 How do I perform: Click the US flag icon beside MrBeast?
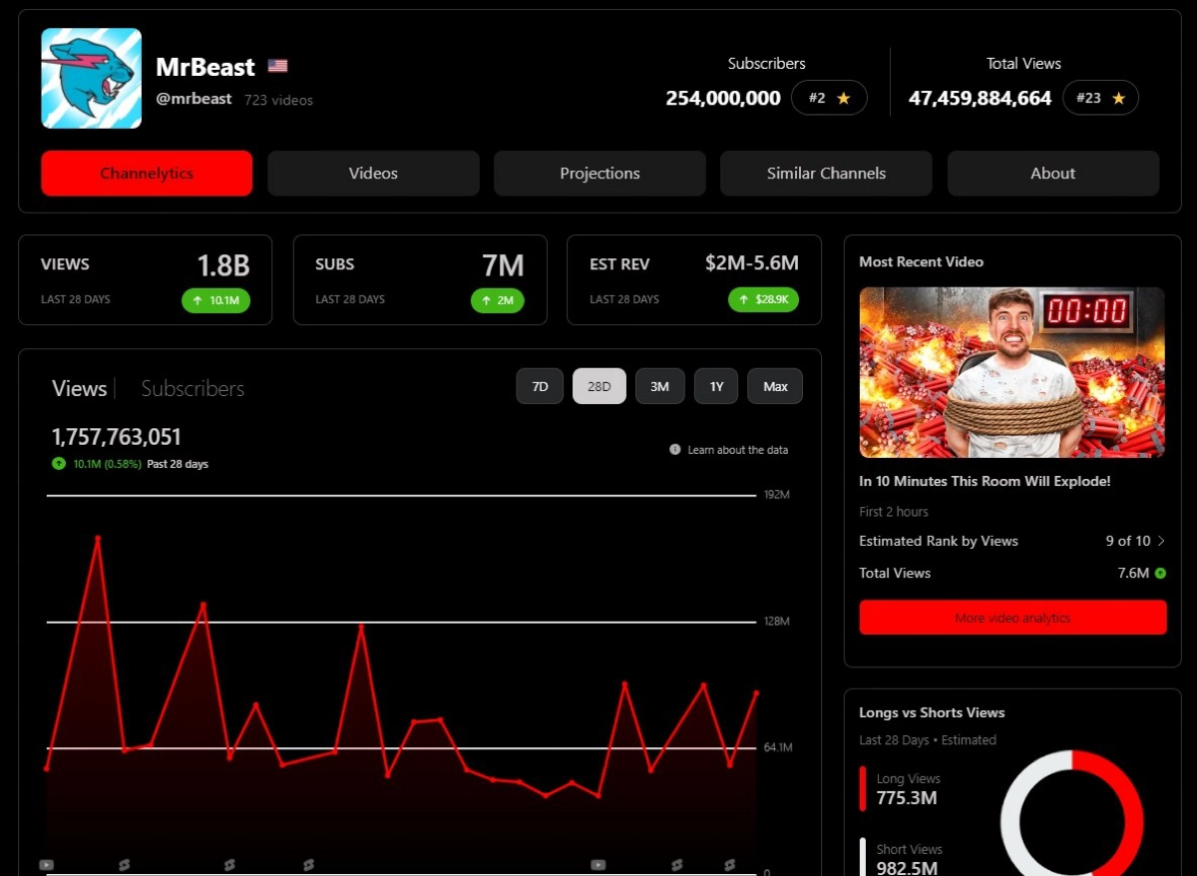pyautogui.click(x=277, y=66)
